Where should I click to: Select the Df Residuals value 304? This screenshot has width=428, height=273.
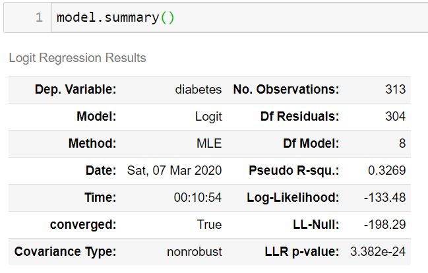(x=396, y=116)
